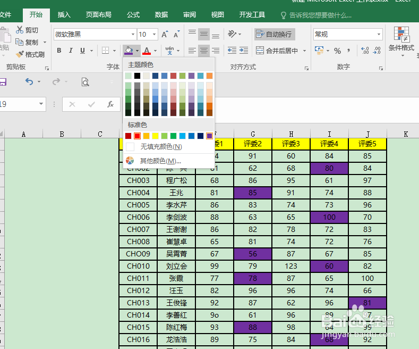Click the Copy (复制) icon

click(19, 42)
